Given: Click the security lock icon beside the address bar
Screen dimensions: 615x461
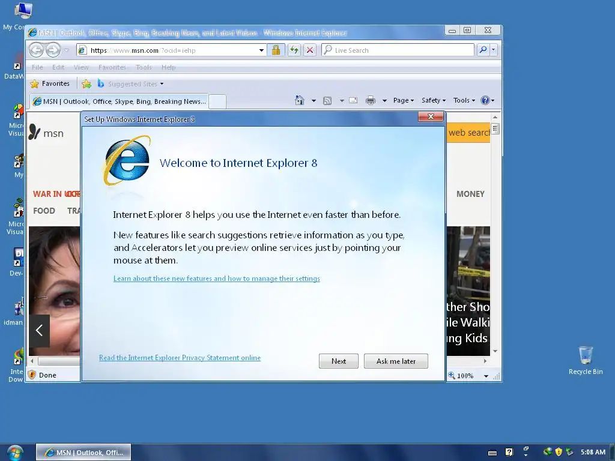Looking at the screenshot, I should point(276,50).
